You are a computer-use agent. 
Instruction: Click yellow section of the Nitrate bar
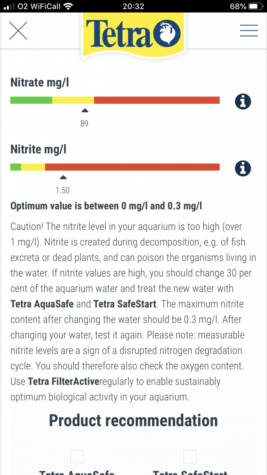[x=73, y=100]
